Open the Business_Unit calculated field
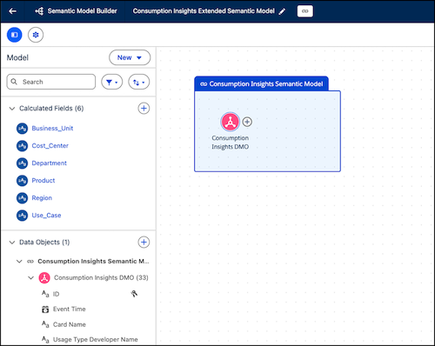This screenshot has height=346, width=435. [x=52, y=129]
